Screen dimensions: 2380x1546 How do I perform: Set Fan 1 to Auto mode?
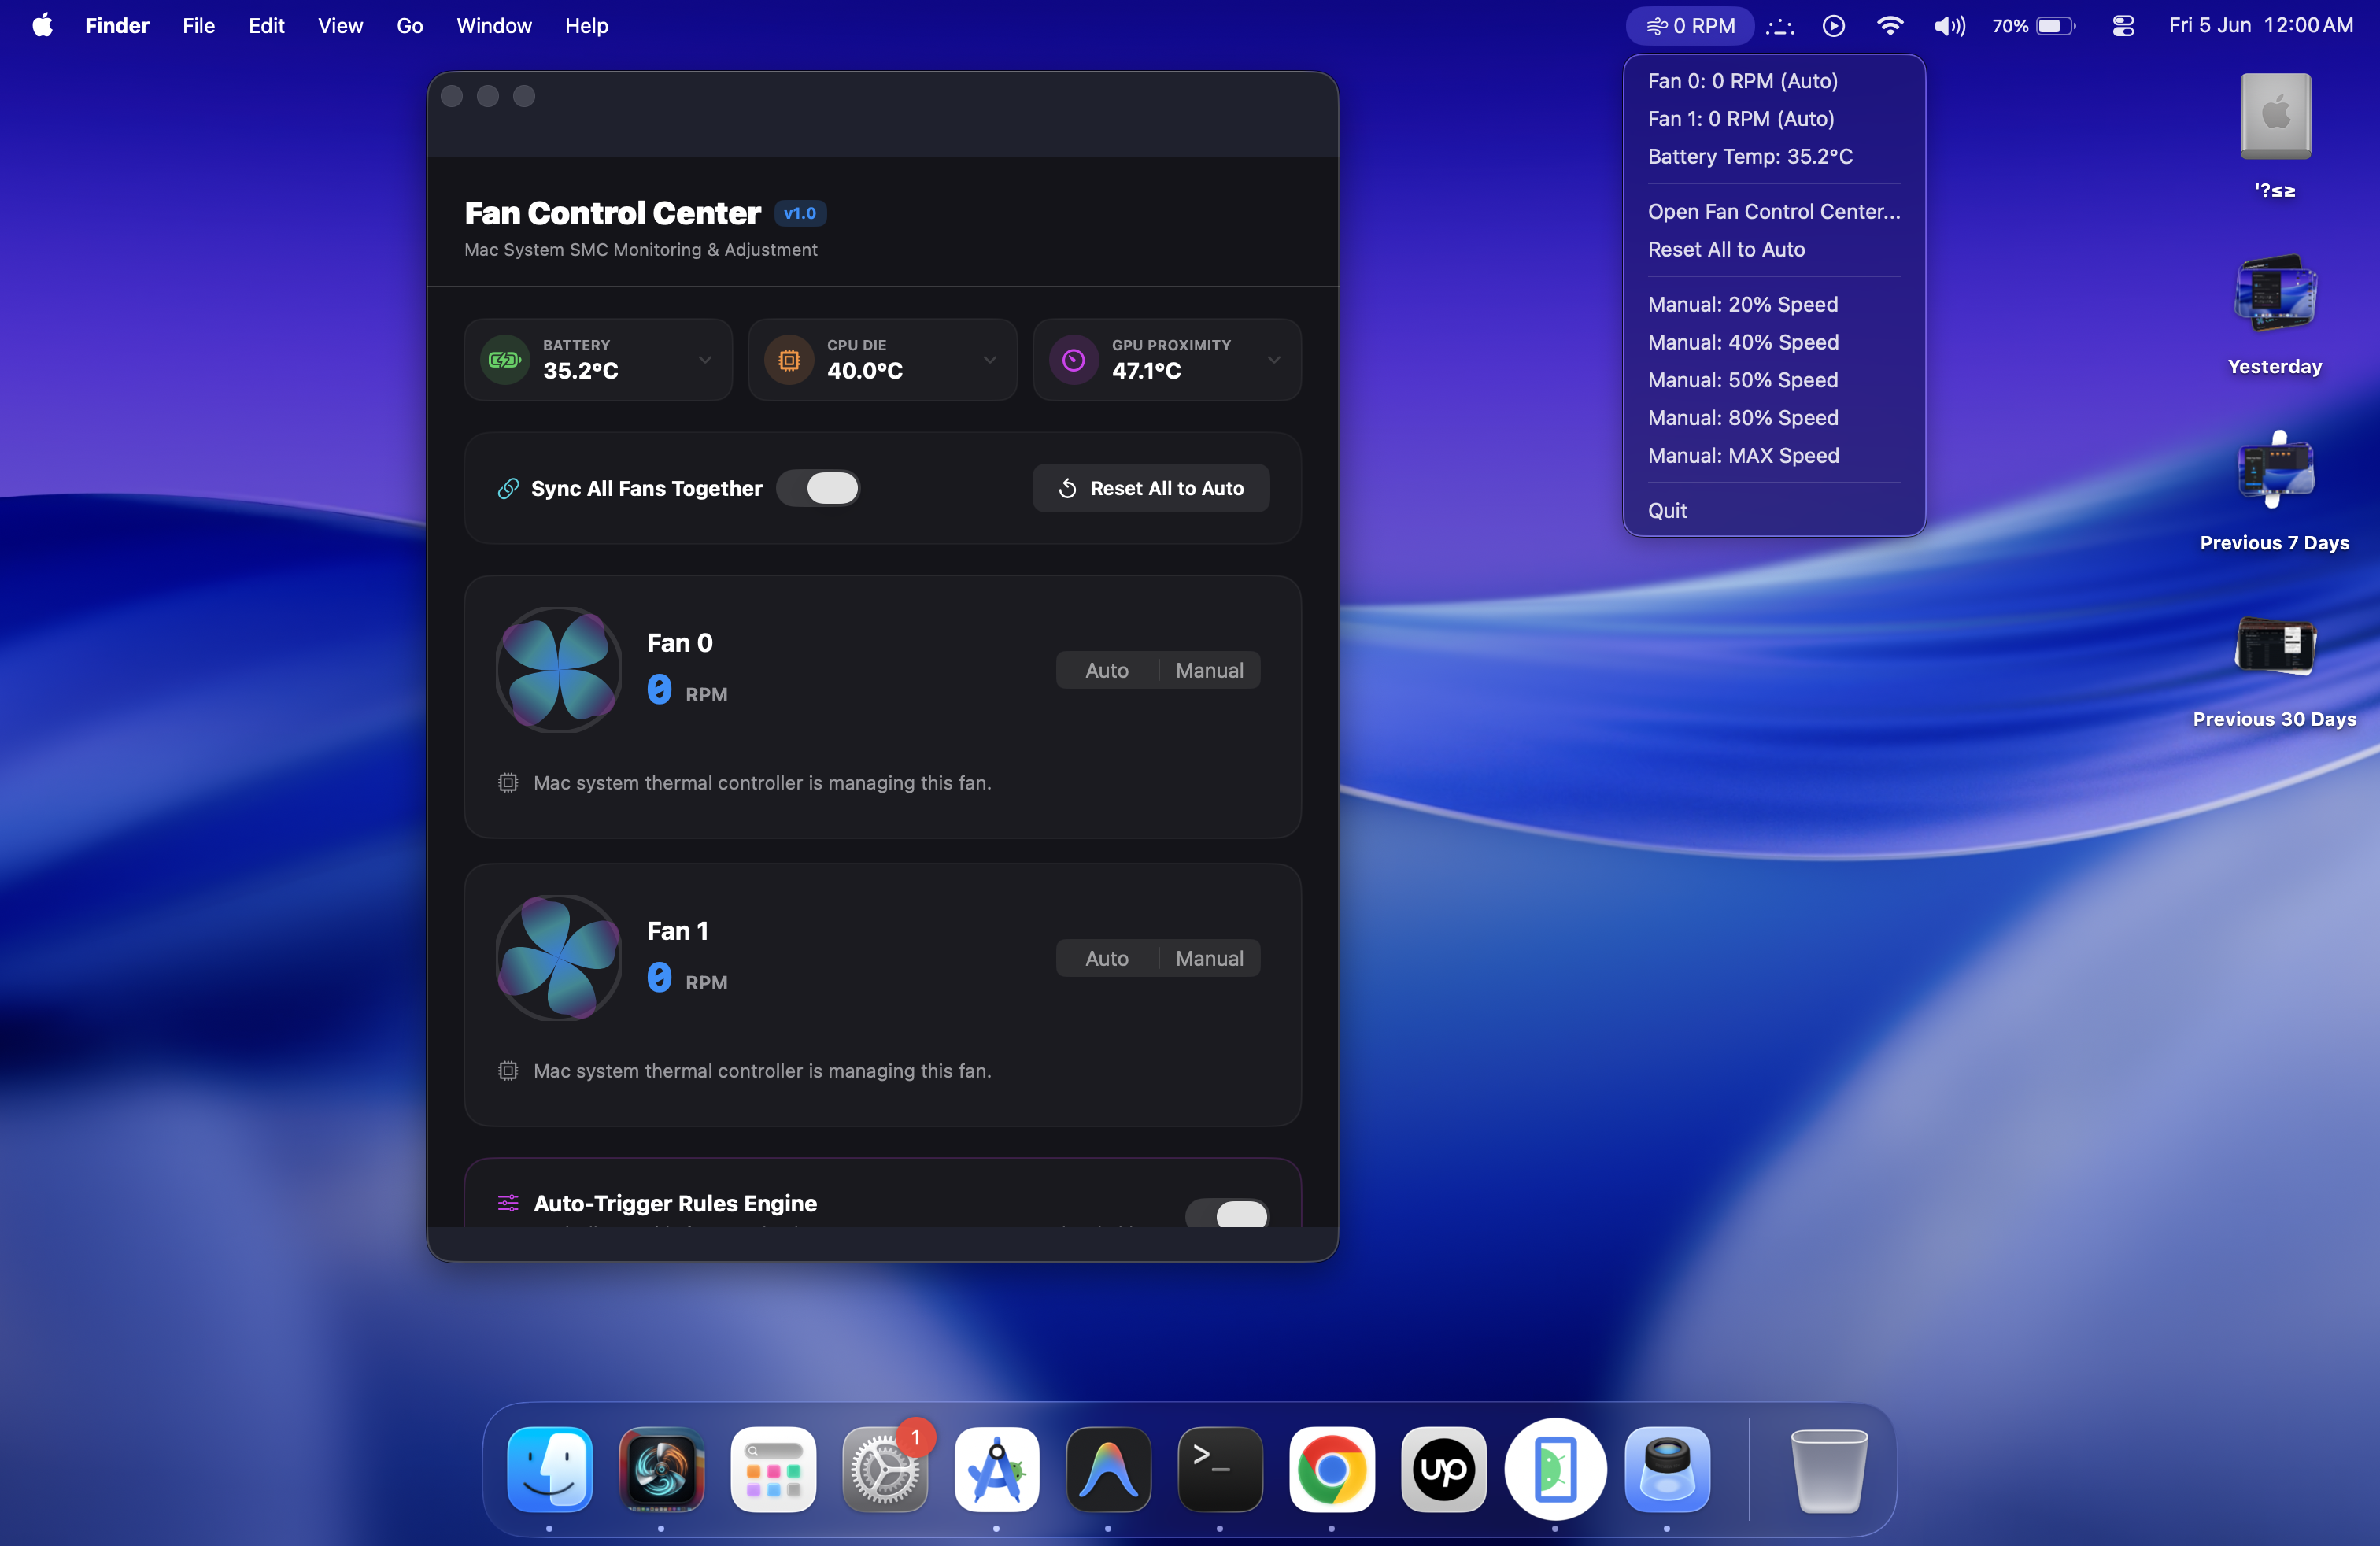click(x=1107, y=958)
